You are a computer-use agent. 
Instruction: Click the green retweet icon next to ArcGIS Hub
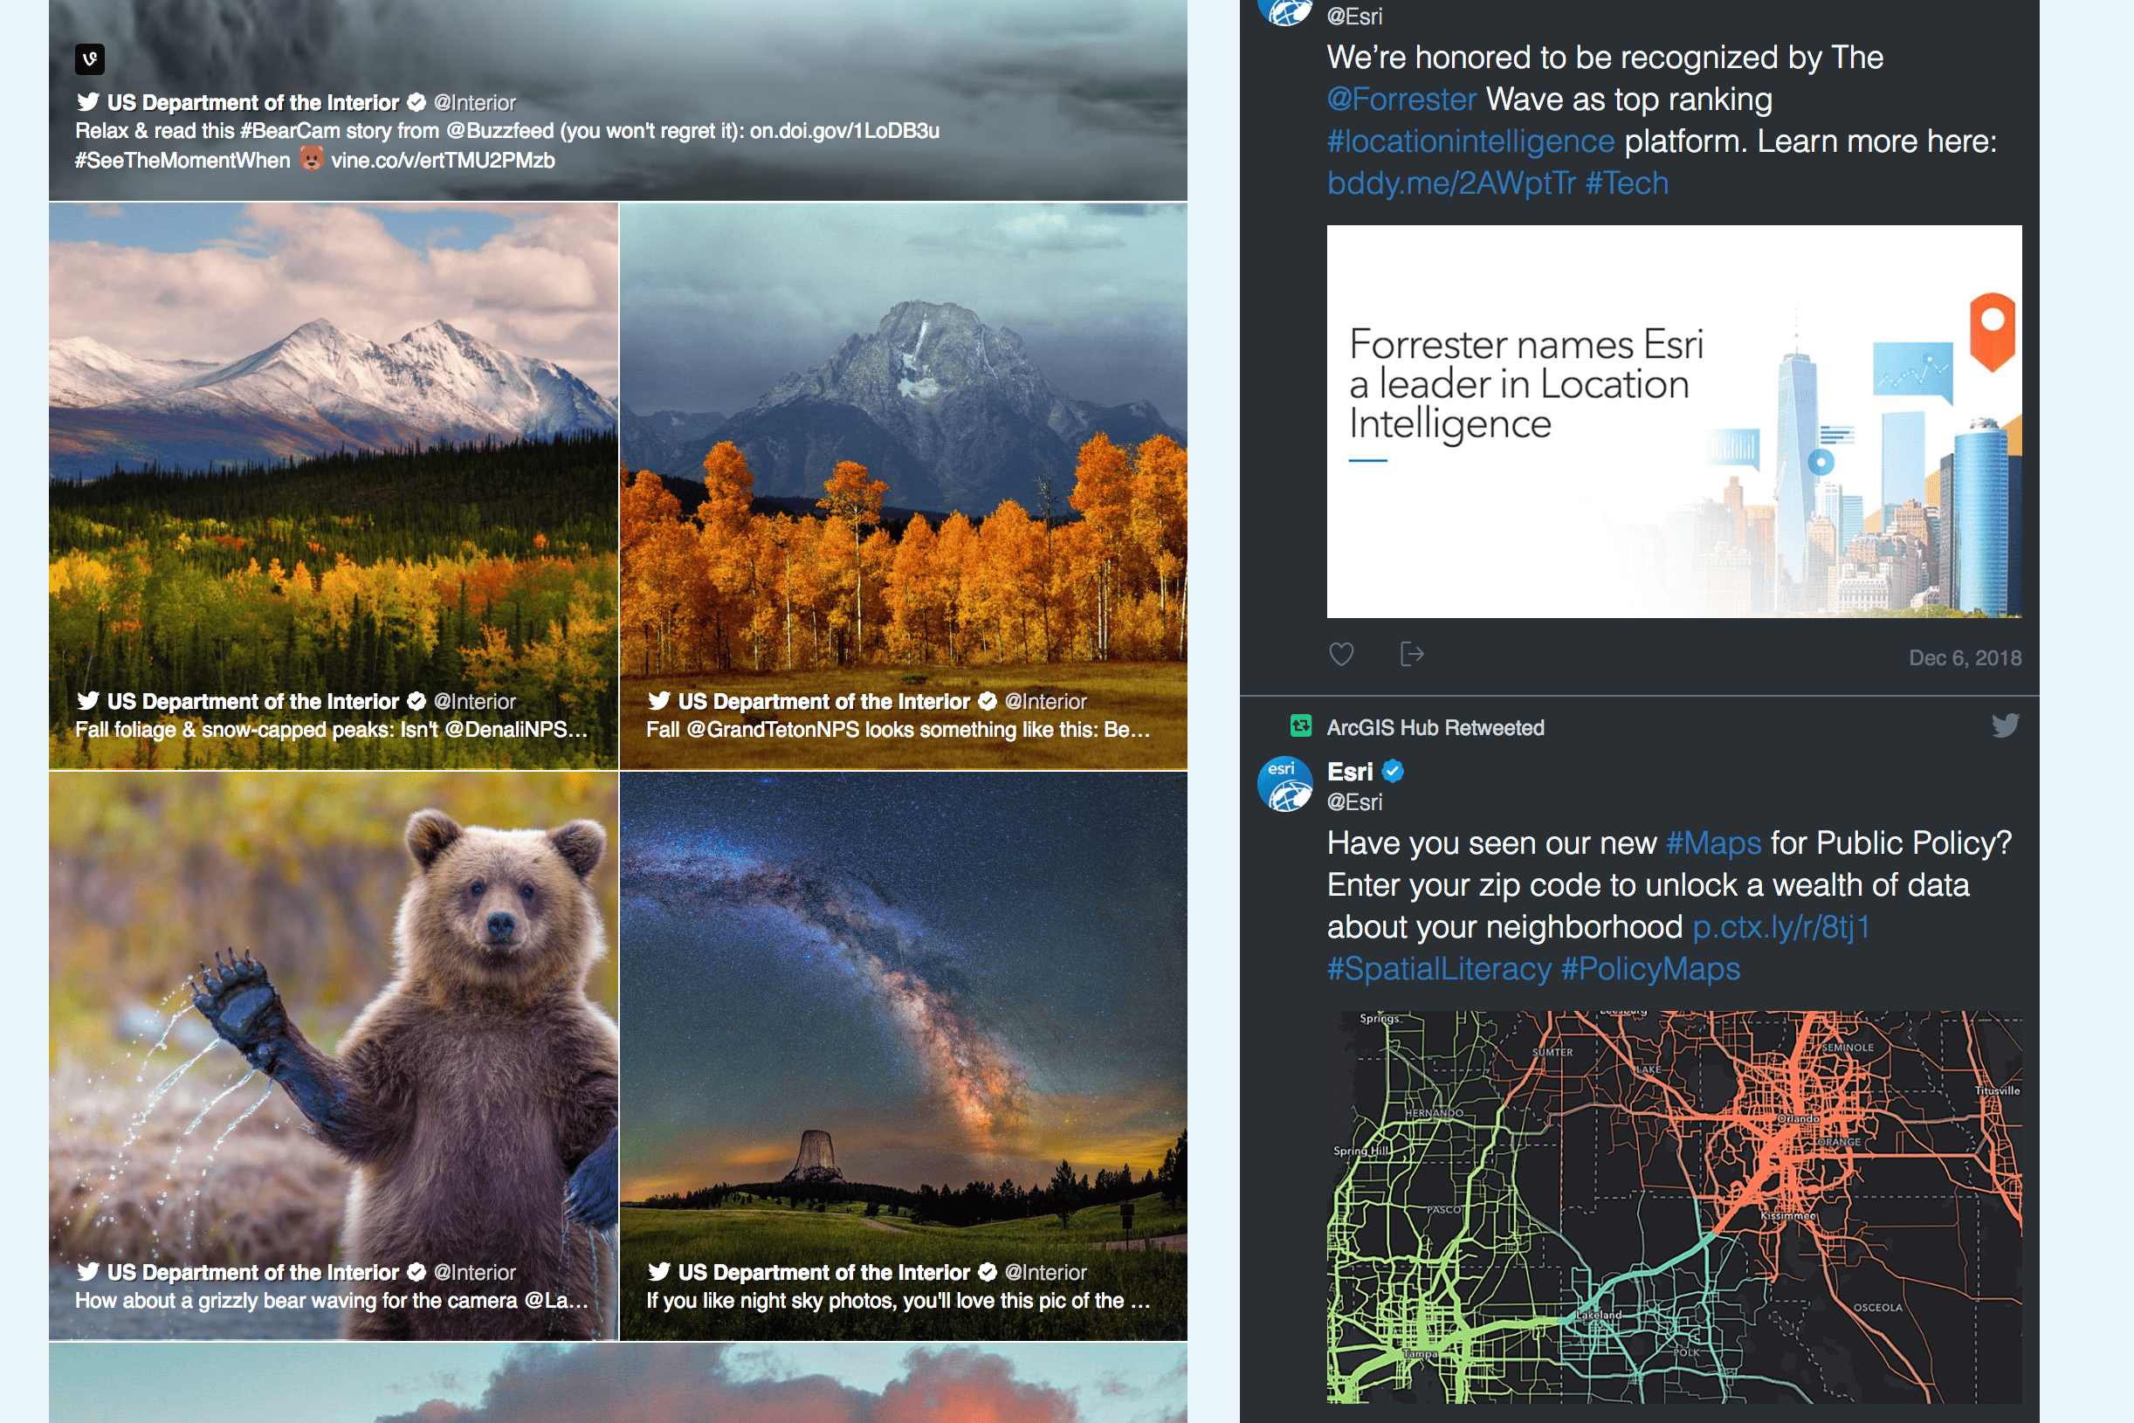pyautogui.click(x=1301, y=726)
